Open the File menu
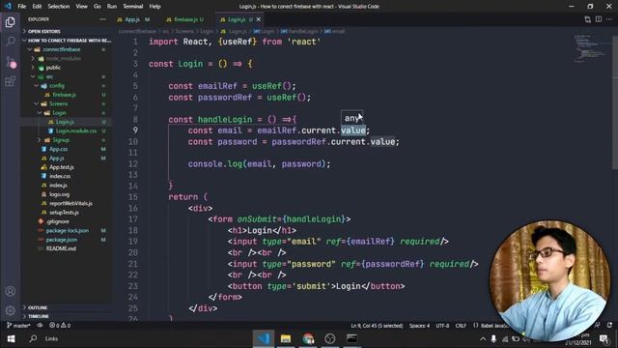Viewport: 618px width, 348px height. point(21,7)
